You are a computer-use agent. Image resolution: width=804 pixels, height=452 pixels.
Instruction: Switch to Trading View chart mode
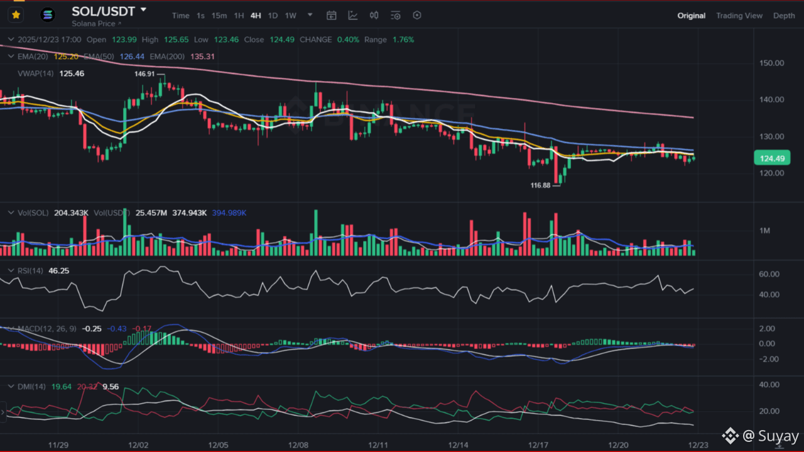(x=739, y=16)
